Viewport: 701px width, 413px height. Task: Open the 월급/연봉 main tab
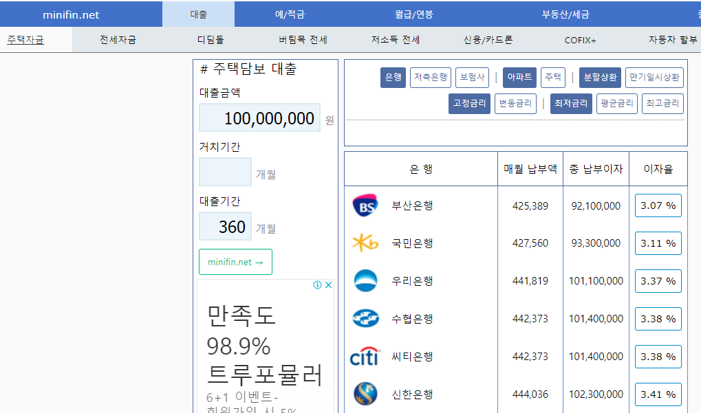tap(414, 14)
